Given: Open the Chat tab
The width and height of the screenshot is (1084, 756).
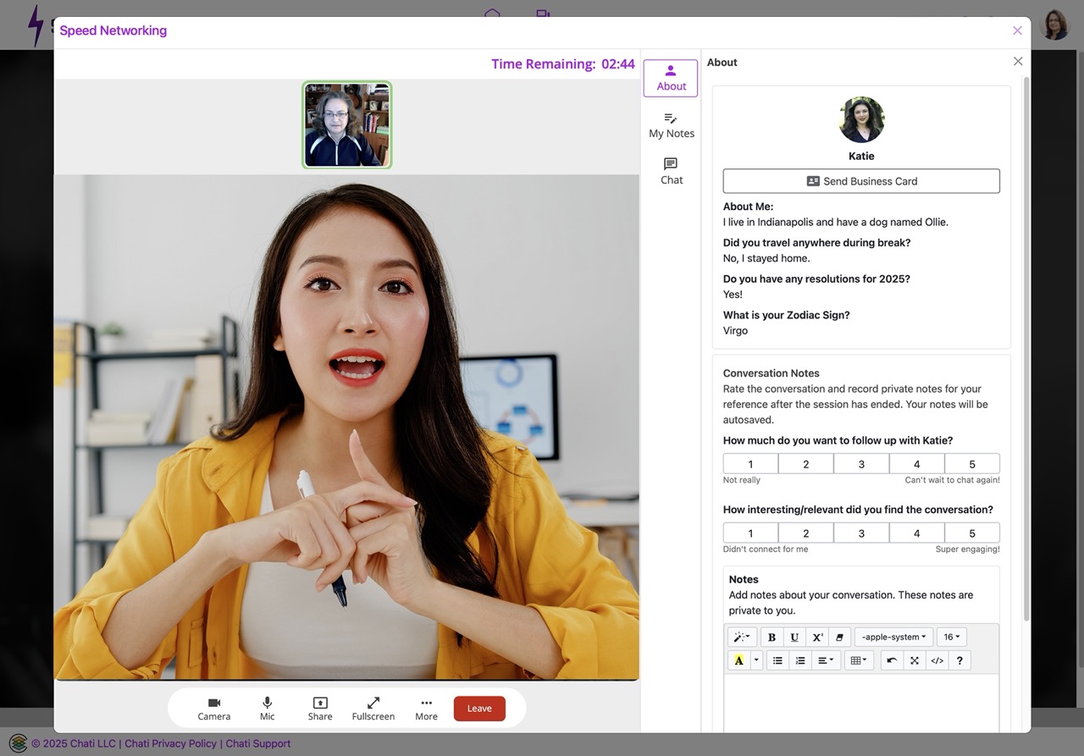Looking at the screenshot, I should coord(671,171).
